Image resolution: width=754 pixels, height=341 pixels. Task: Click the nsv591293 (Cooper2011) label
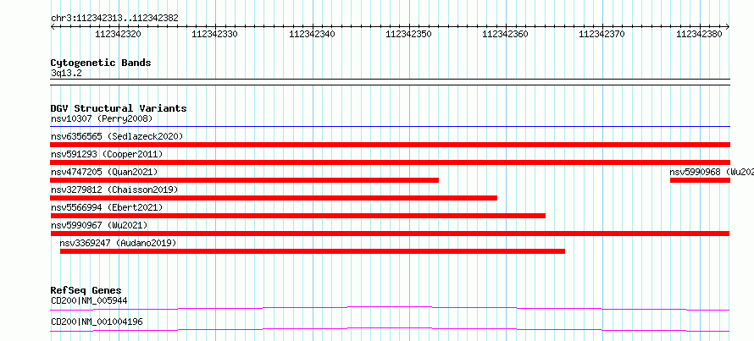[x=107, y=154]
